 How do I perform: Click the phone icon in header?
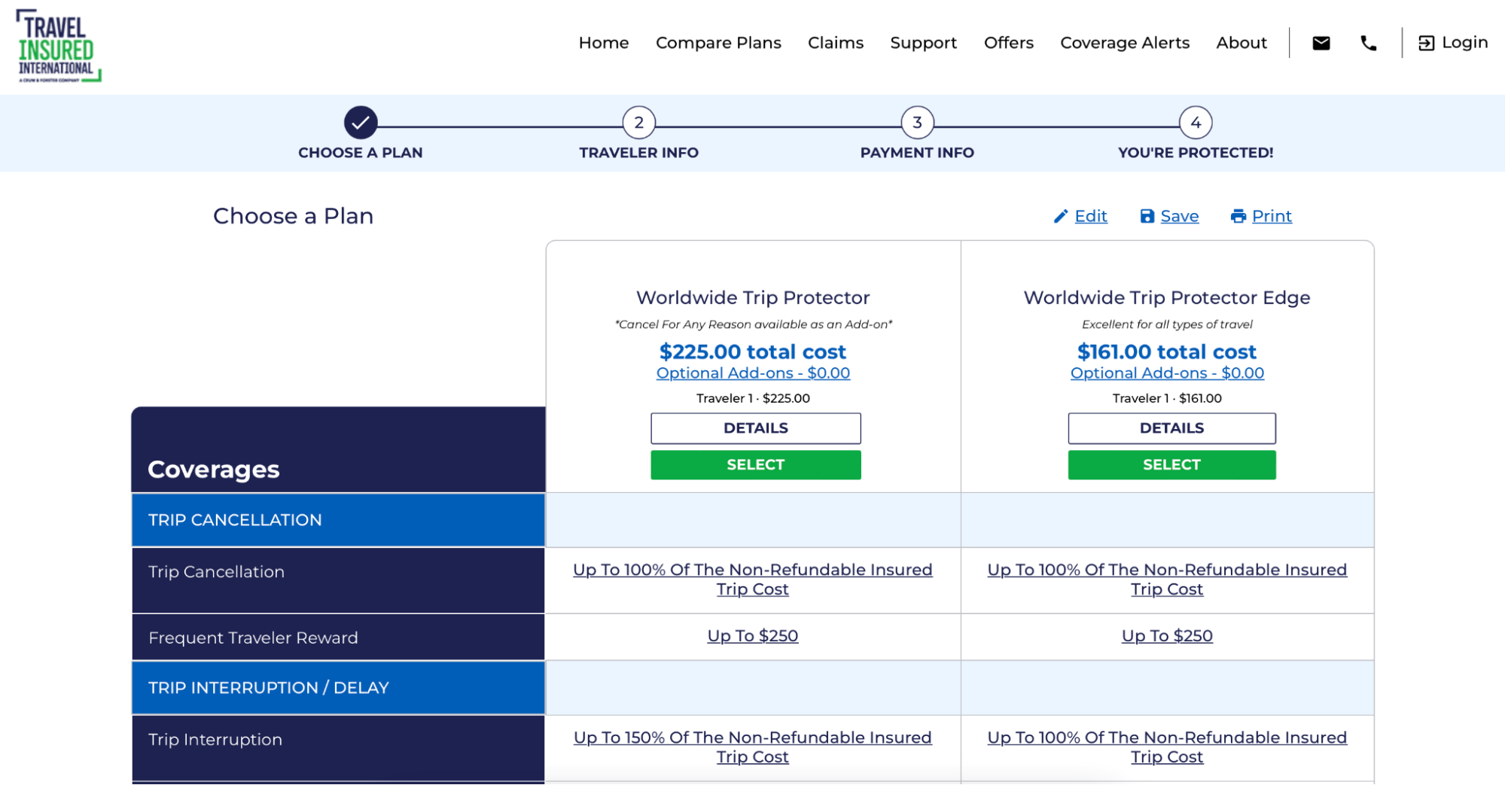1368,43
